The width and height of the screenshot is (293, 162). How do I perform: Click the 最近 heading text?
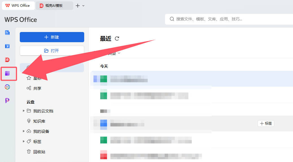pyautogui.click(x=106, y=39)
